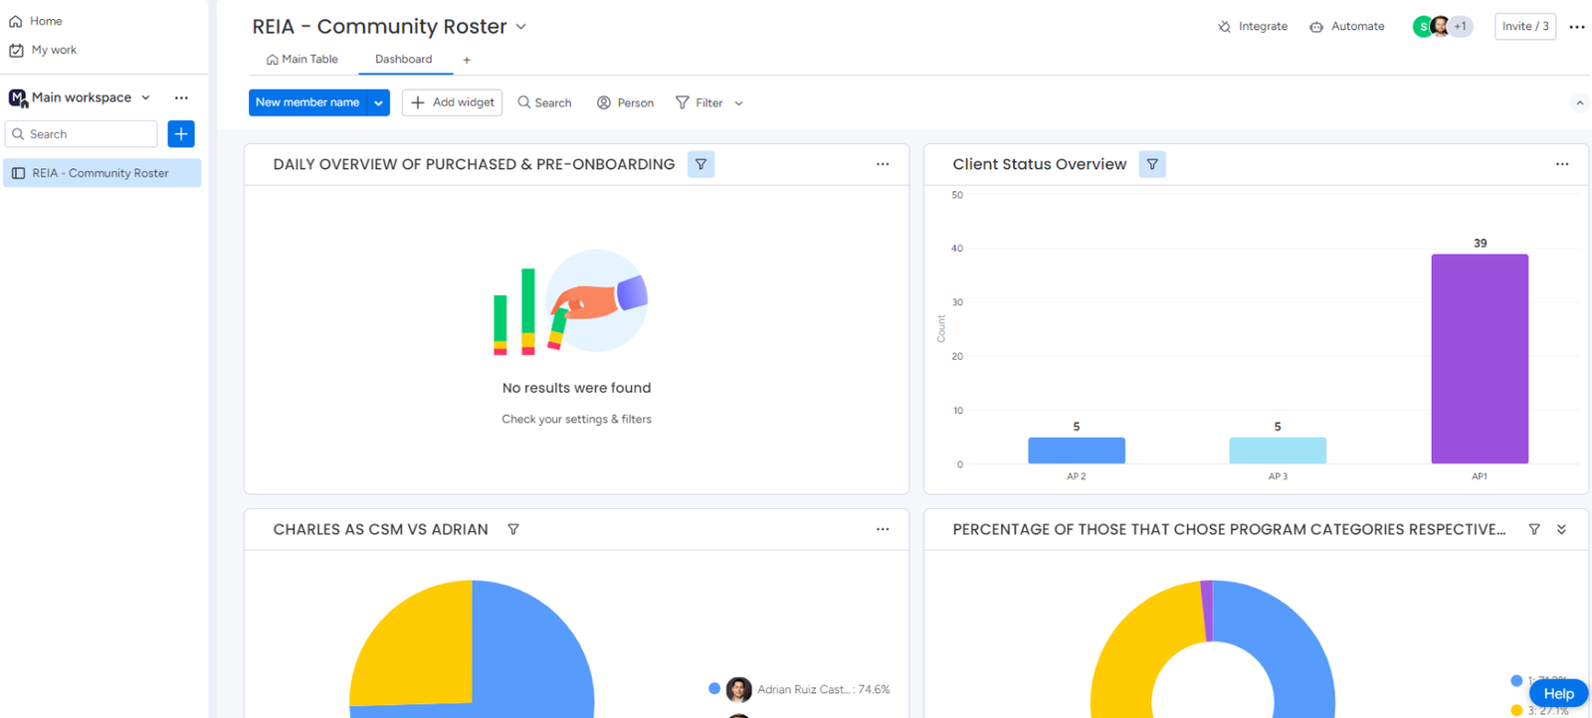
Task: Click Client Status Overview filter icon
Action: (1152, 164)
